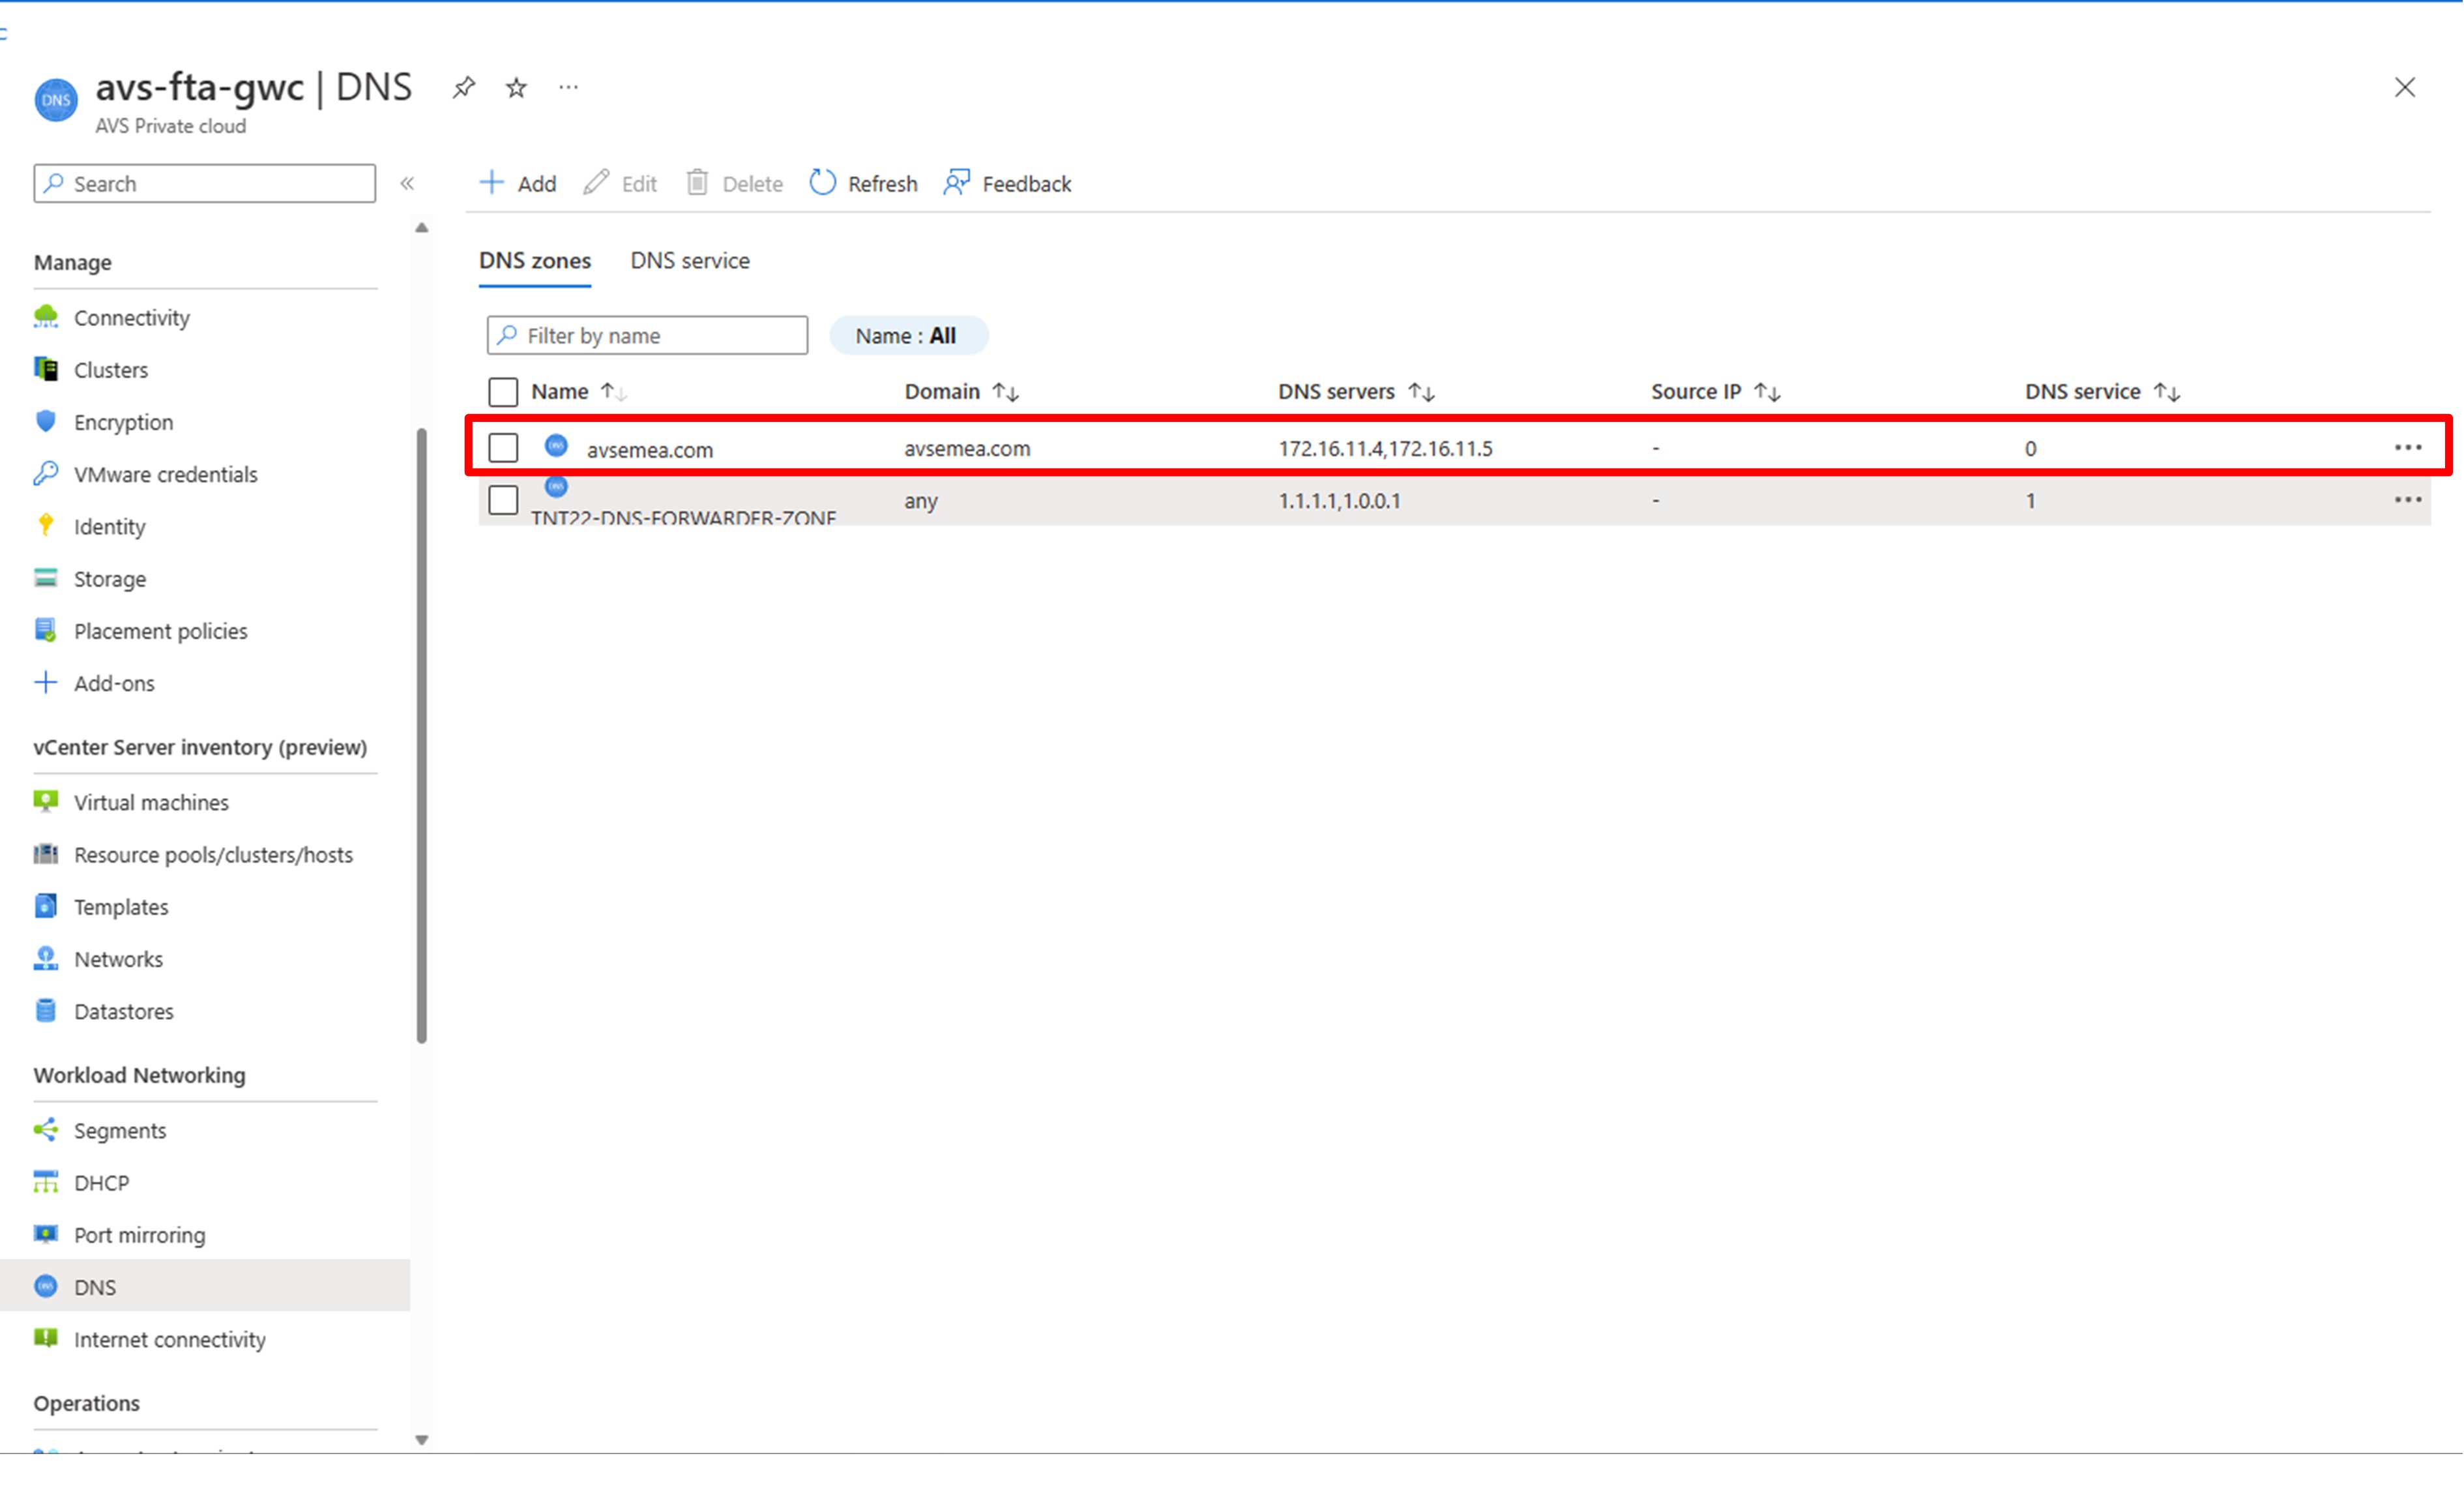Click the Filter by name input field

point(646,335)
